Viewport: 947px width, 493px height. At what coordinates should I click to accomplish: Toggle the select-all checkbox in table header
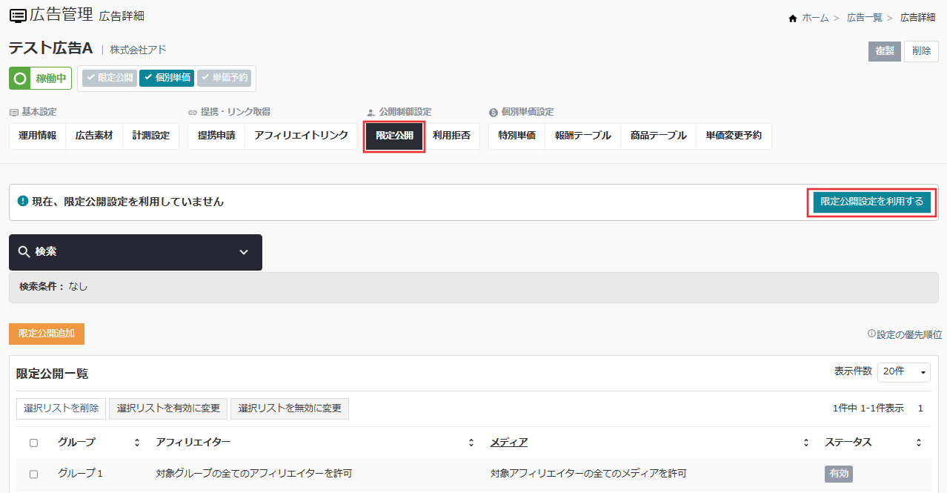point(33,443)
